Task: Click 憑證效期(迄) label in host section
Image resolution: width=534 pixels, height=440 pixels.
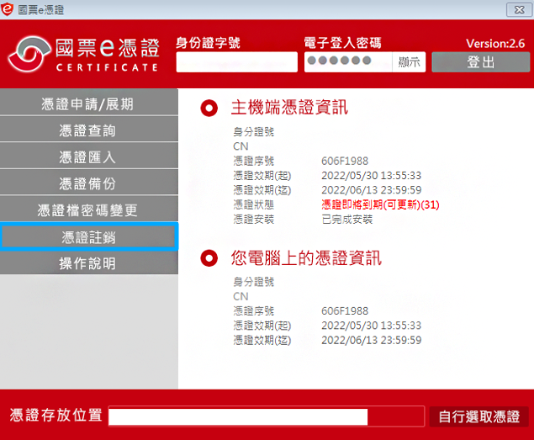Action: pyautogui.click(x=262, y=190)
